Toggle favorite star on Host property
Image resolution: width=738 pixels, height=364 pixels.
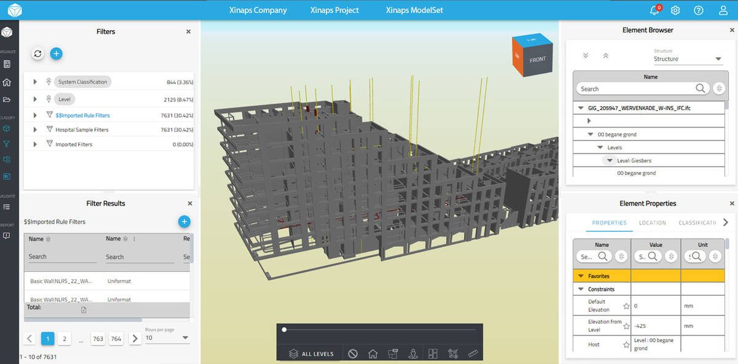(x=626, y=345)
